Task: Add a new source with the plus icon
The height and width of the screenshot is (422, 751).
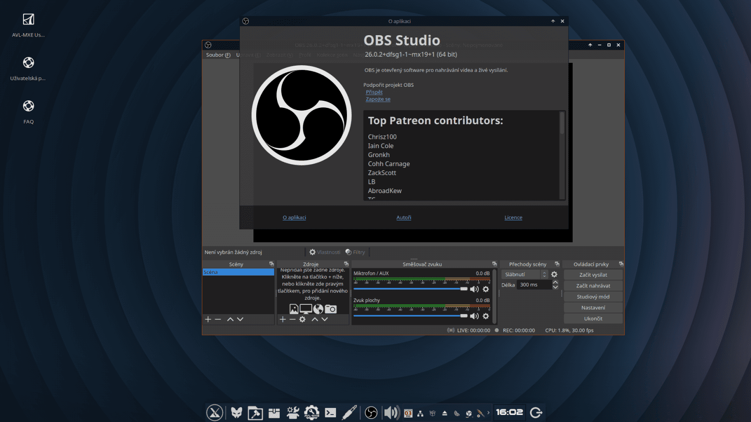Action: (283, 319)
